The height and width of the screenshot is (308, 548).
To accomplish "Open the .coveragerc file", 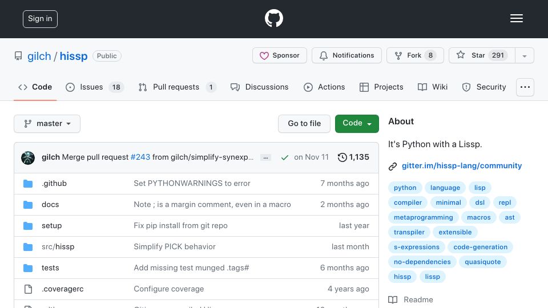I will [x=63, y=289].
